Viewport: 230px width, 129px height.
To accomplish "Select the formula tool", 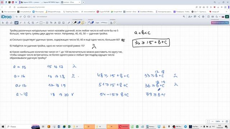I will pyautogui.click(x=55, y=23).
